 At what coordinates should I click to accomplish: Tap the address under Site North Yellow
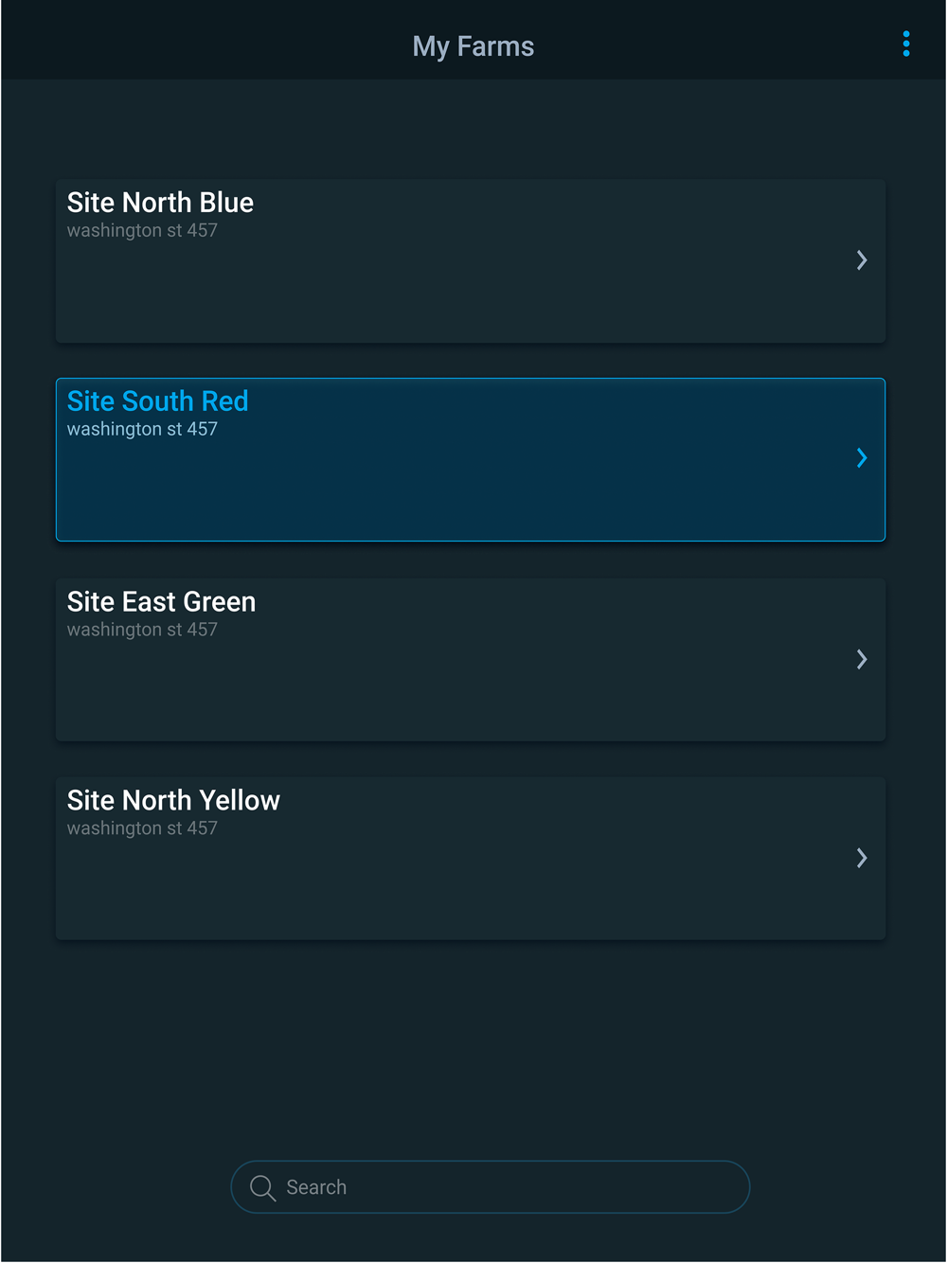(142, 829)
